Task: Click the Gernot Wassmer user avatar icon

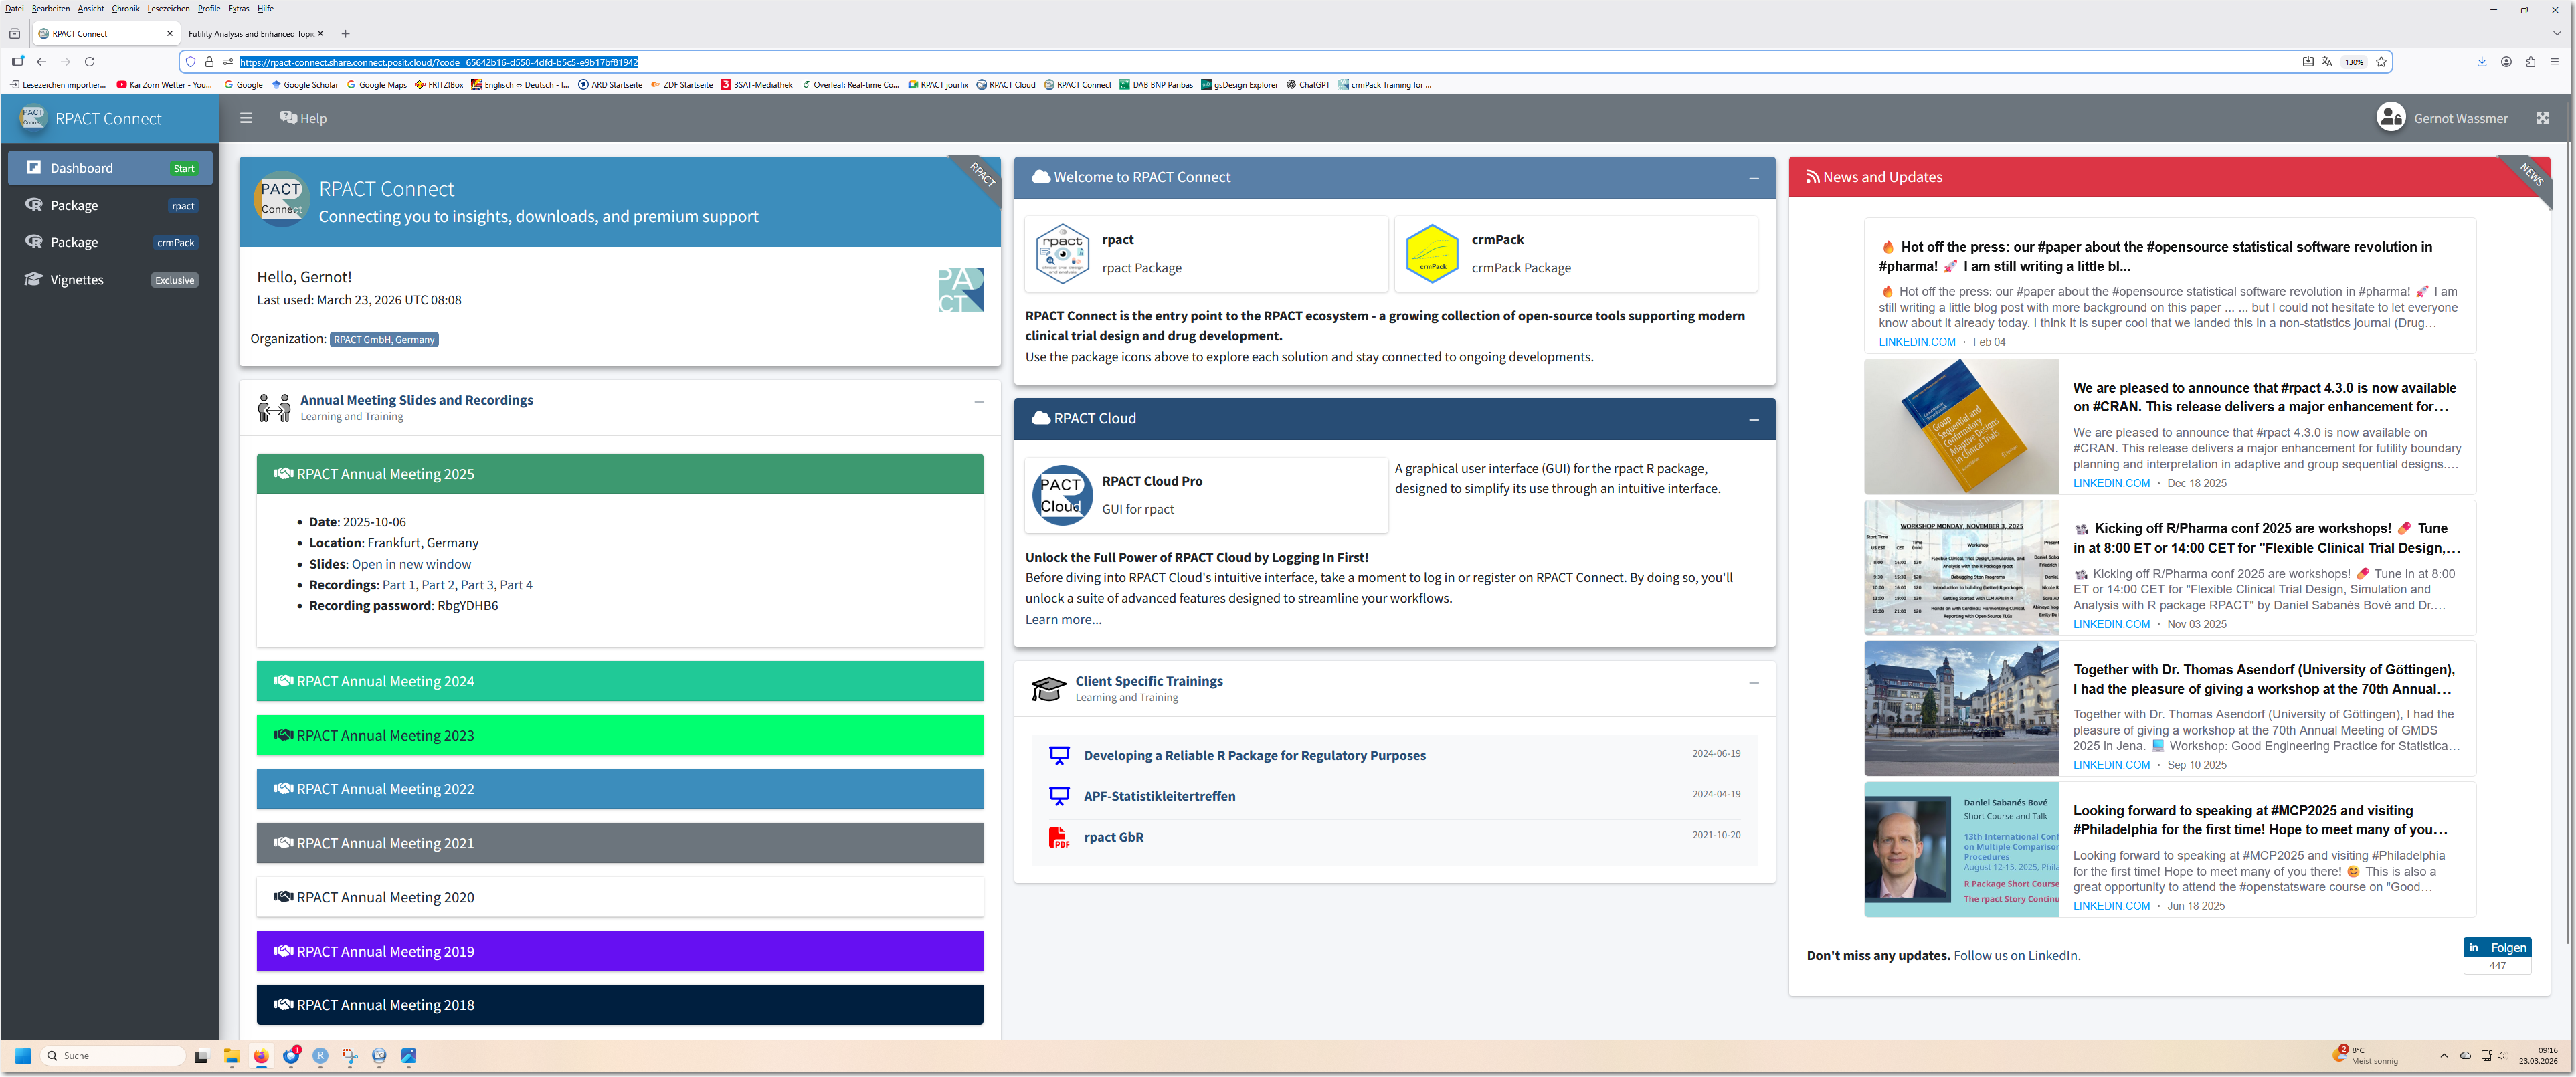Action: [2390, 118]
